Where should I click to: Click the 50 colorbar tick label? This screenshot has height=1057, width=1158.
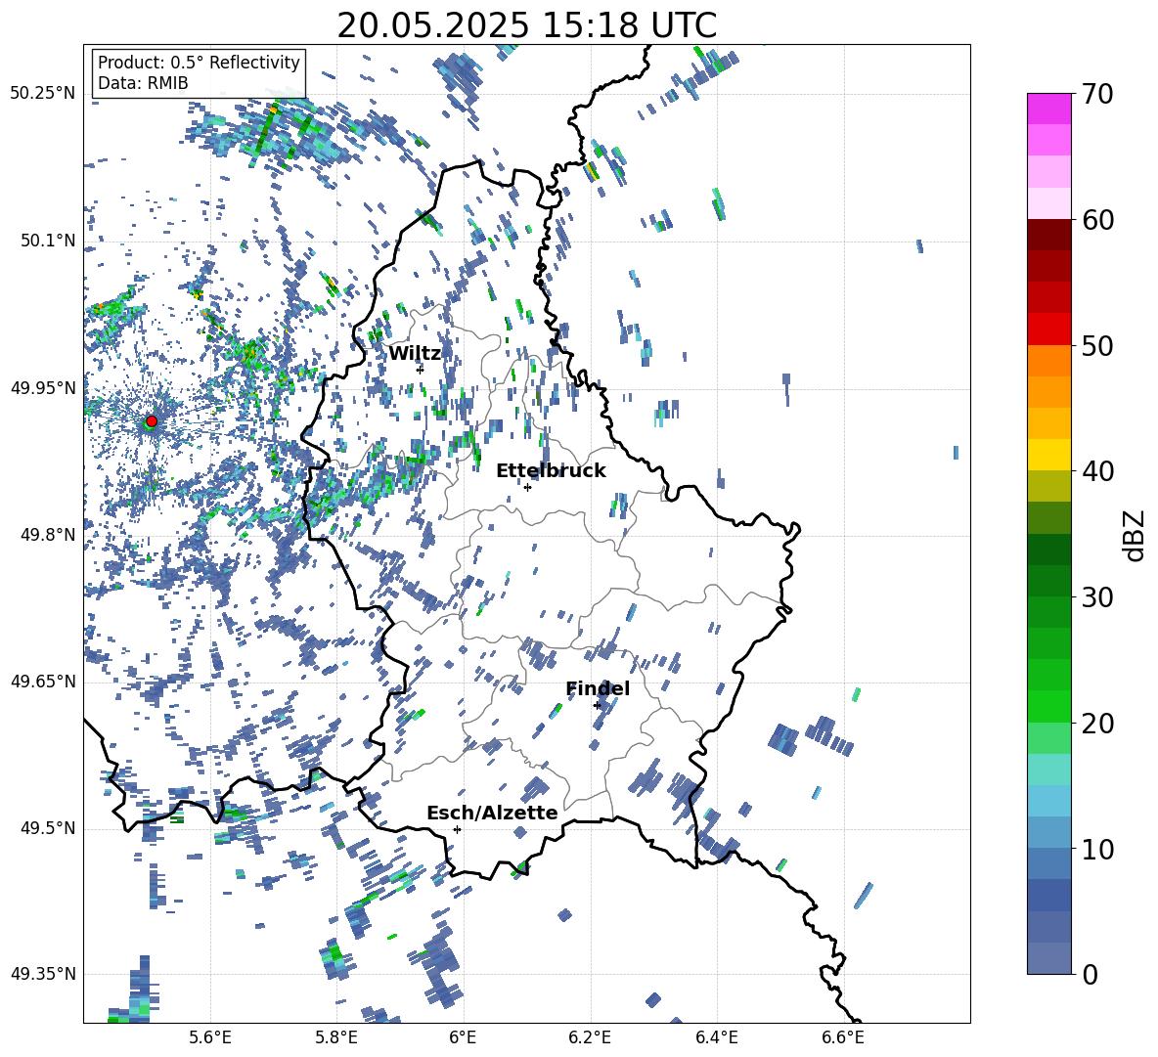tap(1097, 345)
